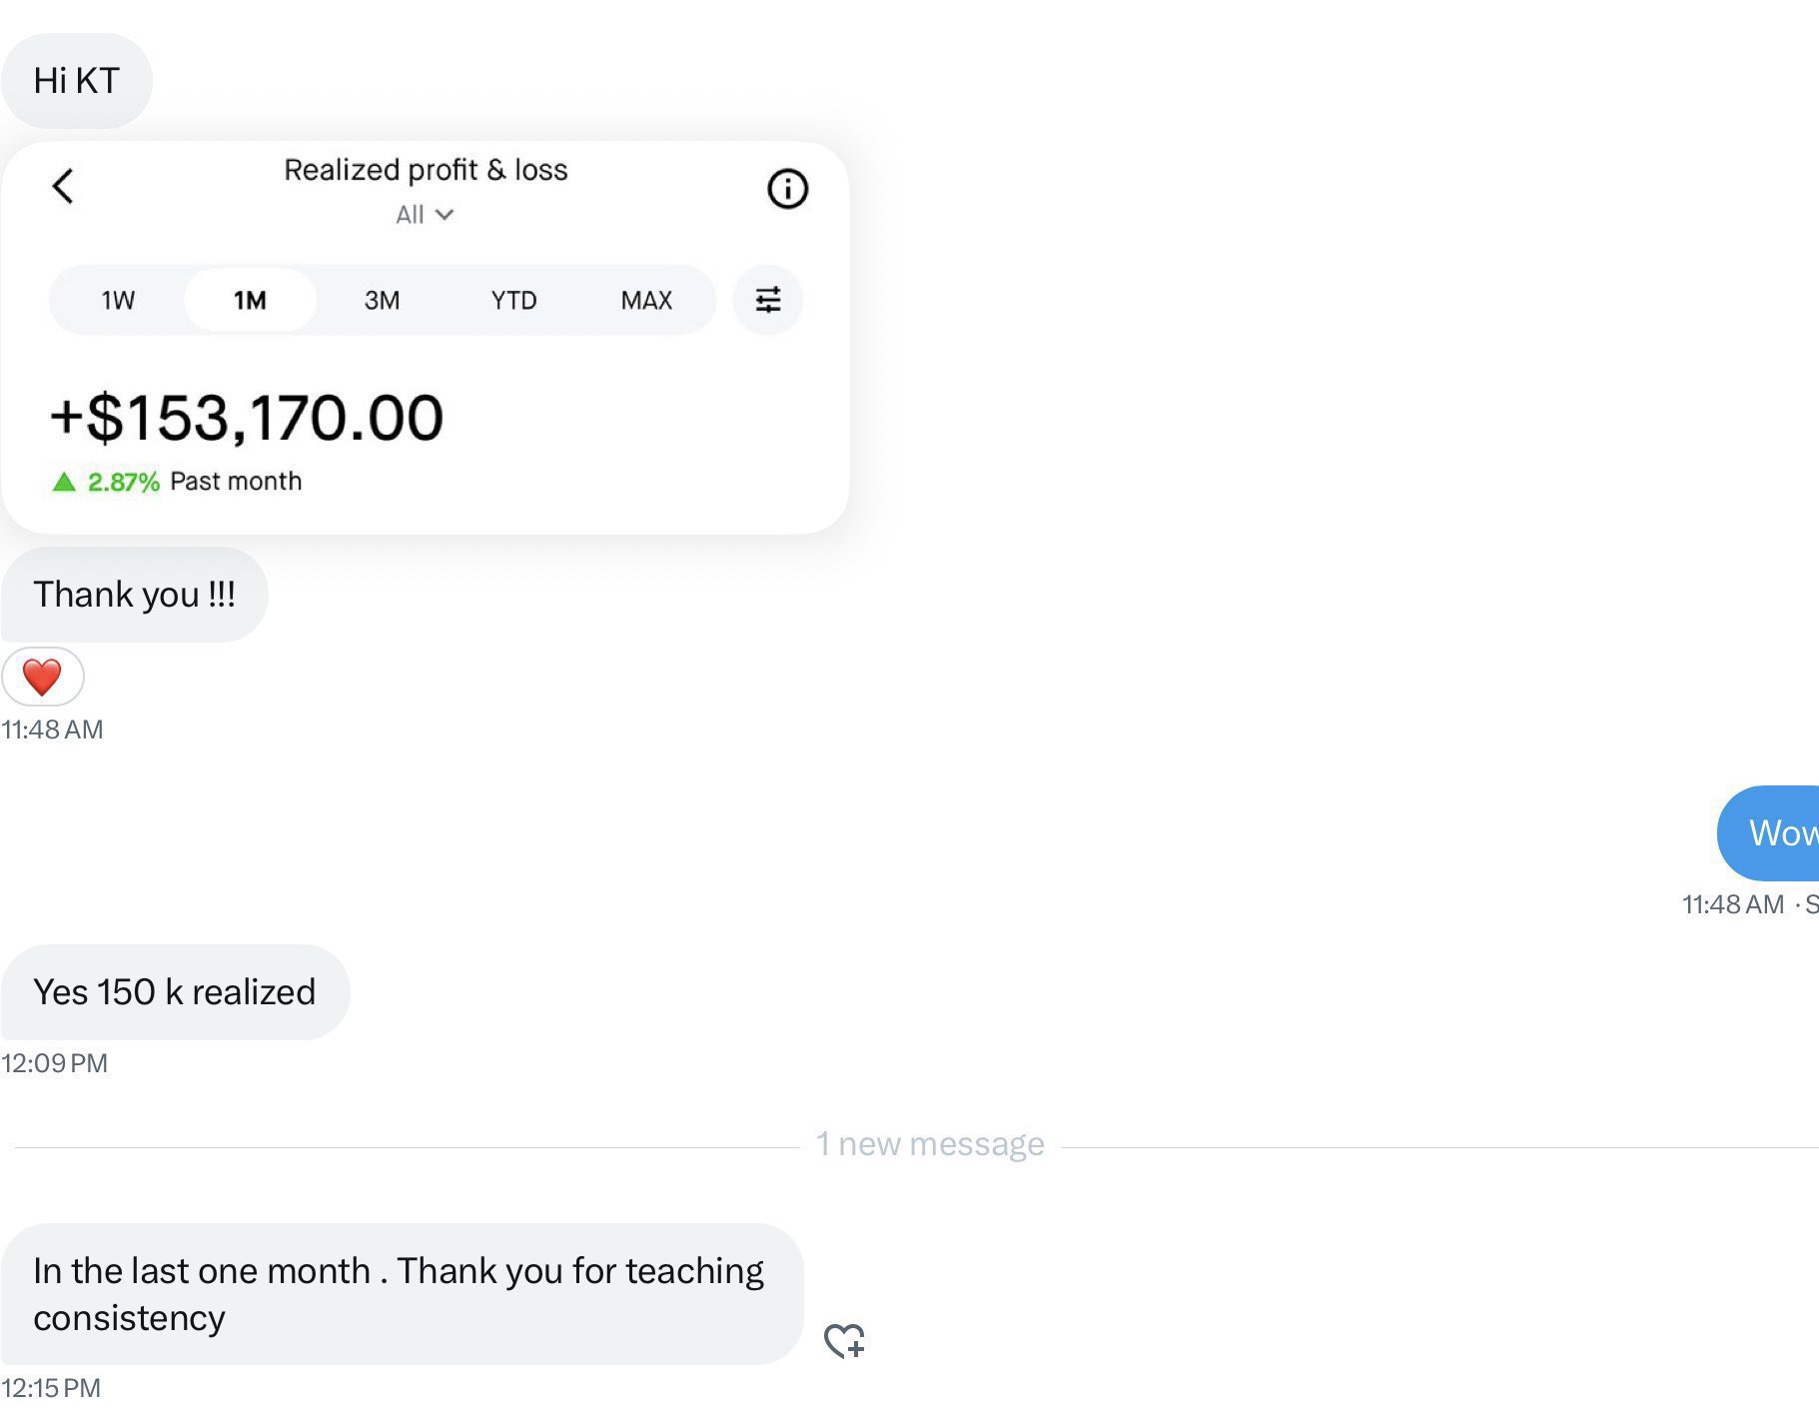Viewport: 1819px width, 1417px height.
Task: Click the "Realized profit & loss" title
Action: [426, 170]
